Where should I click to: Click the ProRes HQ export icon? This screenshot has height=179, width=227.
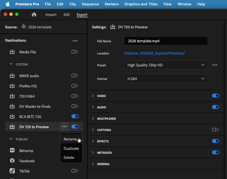click(x=12, y=86)
